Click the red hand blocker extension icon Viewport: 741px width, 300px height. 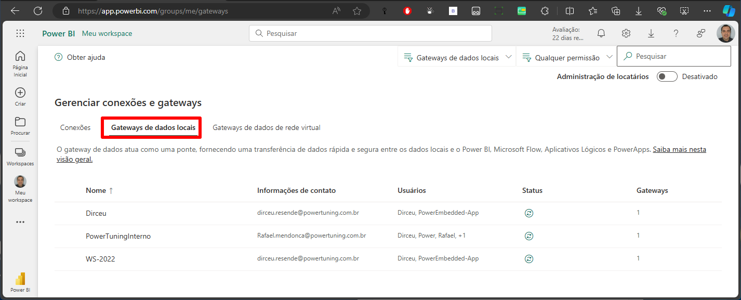pyautogui.click(x=407, y=11)
